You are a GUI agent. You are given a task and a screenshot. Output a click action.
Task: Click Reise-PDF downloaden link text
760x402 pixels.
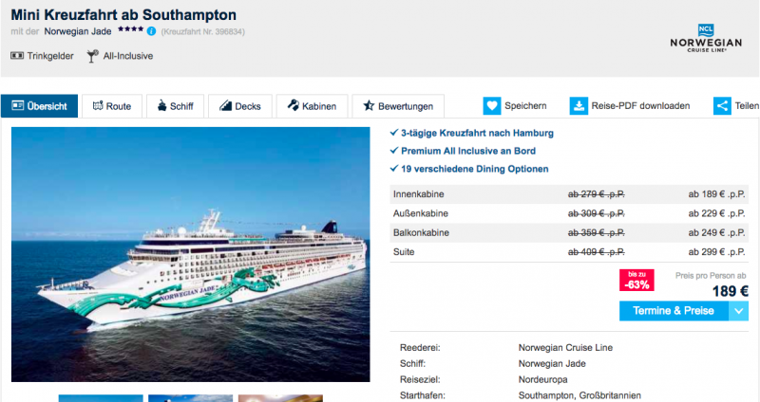pyautogui.click(x=640, y=106)
